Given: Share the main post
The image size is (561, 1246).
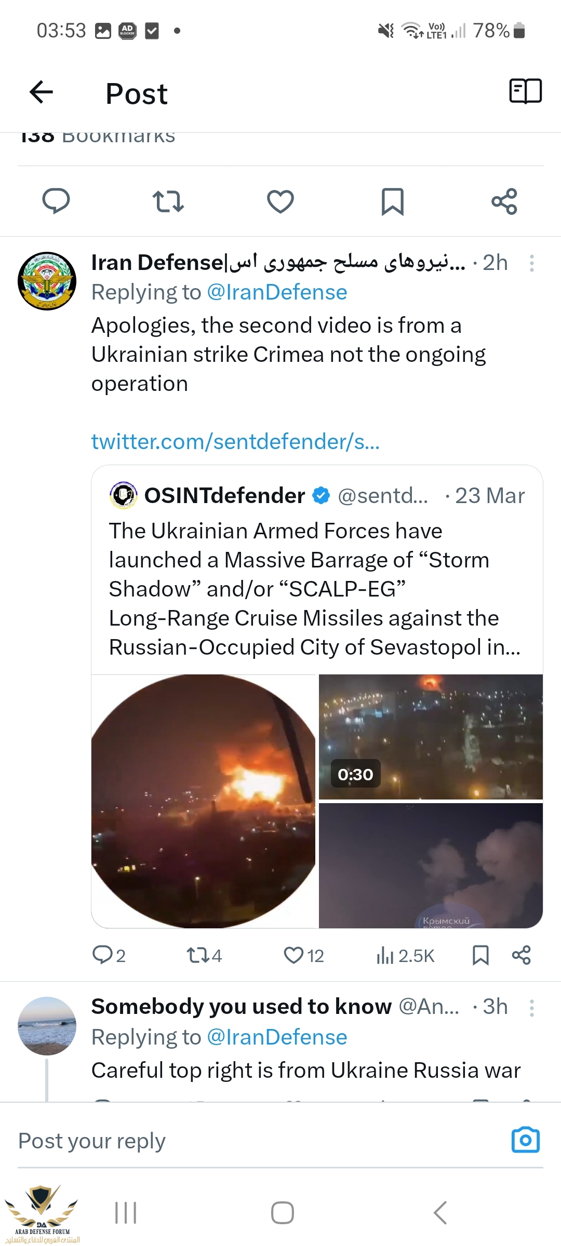Looking at the screenshot, I should coord(504,201).
